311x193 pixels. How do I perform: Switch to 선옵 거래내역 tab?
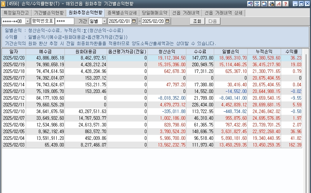click(186, 13)
